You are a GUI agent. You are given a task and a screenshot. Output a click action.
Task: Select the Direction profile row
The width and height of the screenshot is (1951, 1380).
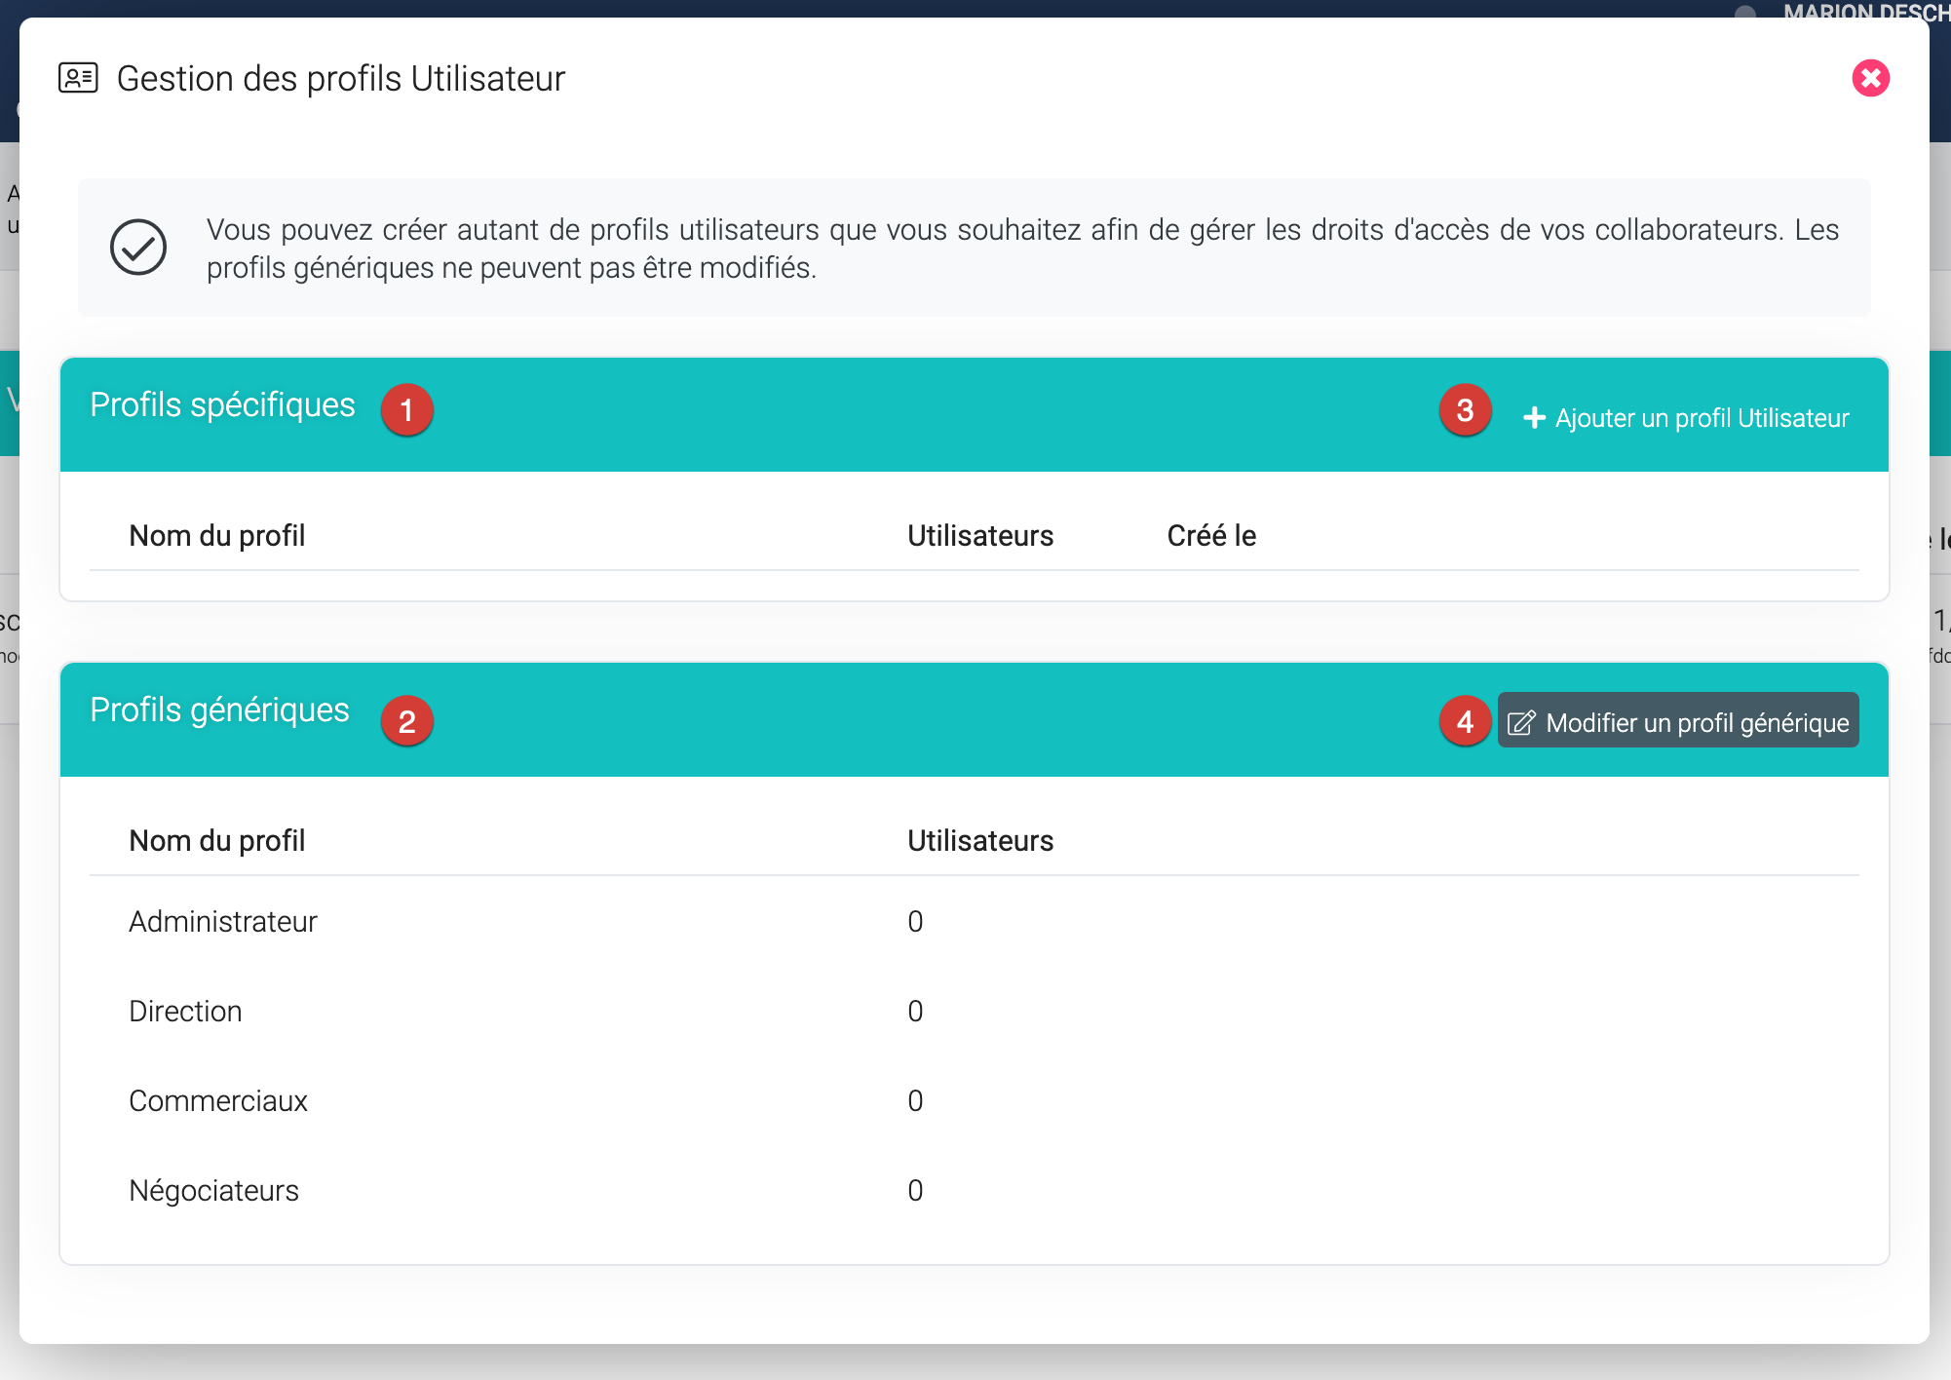point(185,1012)
